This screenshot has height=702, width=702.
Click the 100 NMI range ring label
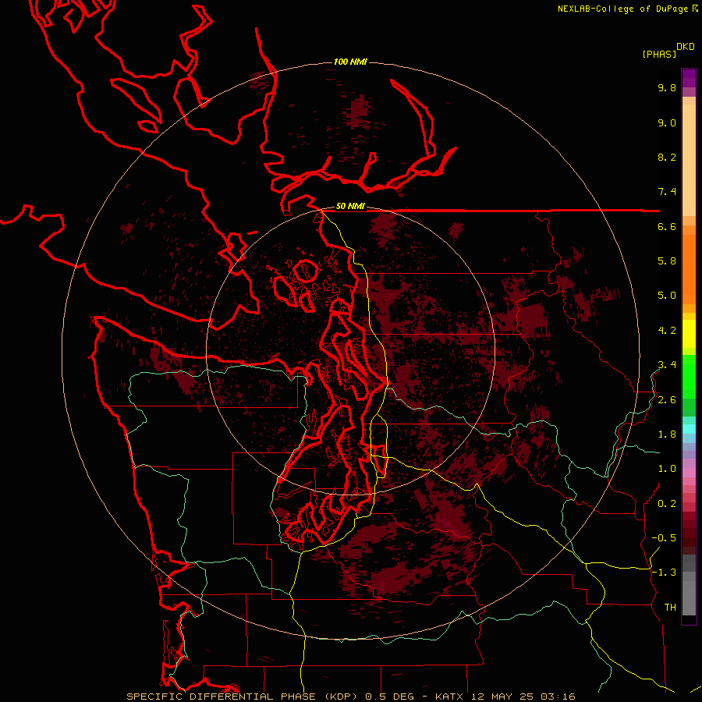350,62
